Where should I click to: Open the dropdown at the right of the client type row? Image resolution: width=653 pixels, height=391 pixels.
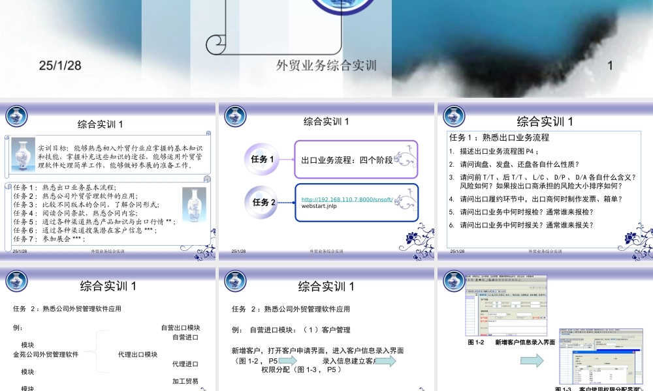click(x=543, y=317)
